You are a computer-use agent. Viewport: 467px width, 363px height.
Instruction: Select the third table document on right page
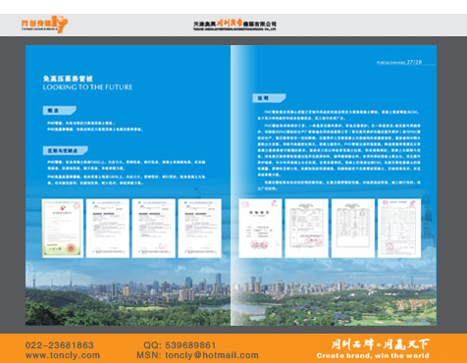(x=353, y=229)
